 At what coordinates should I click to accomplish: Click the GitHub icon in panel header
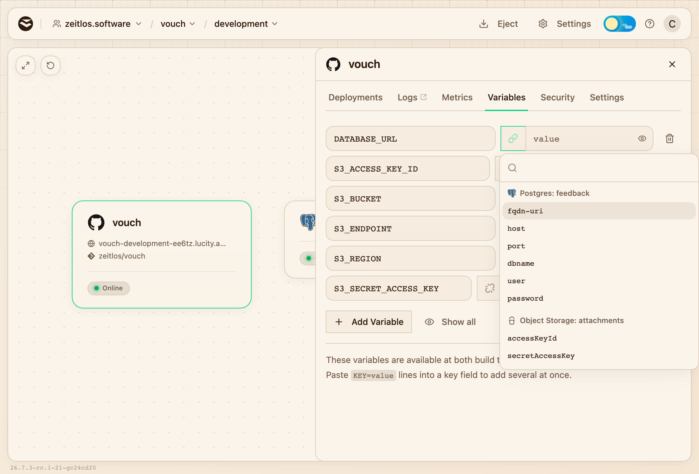pos(333,64)
